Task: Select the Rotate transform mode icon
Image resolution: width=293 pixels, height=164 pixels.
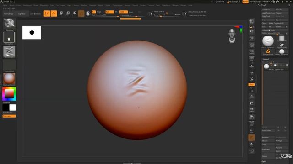Action: (75, 13)
